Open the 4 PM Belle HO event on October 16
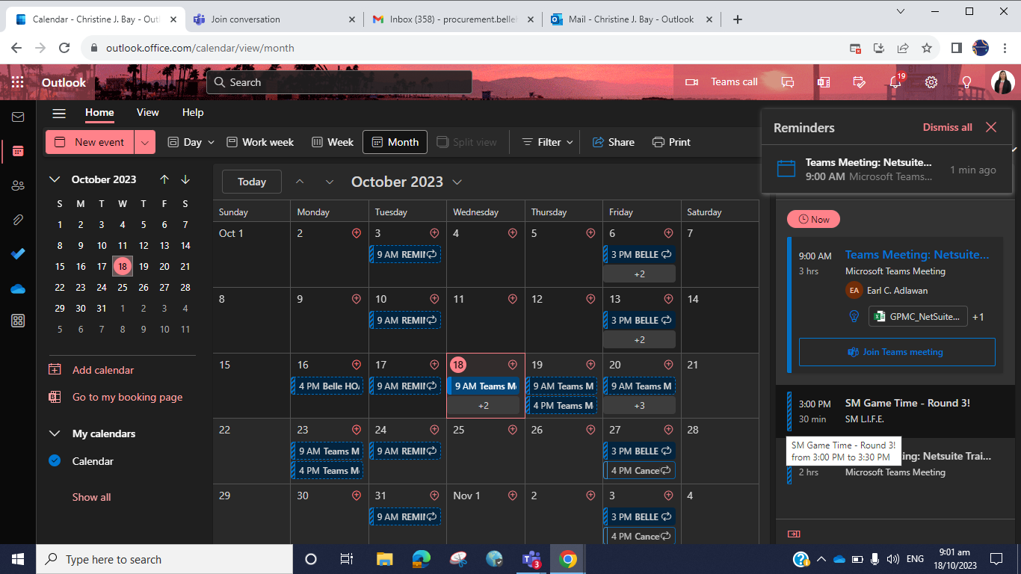Viewport: 1021px width, 574px height. coord(327,386)
